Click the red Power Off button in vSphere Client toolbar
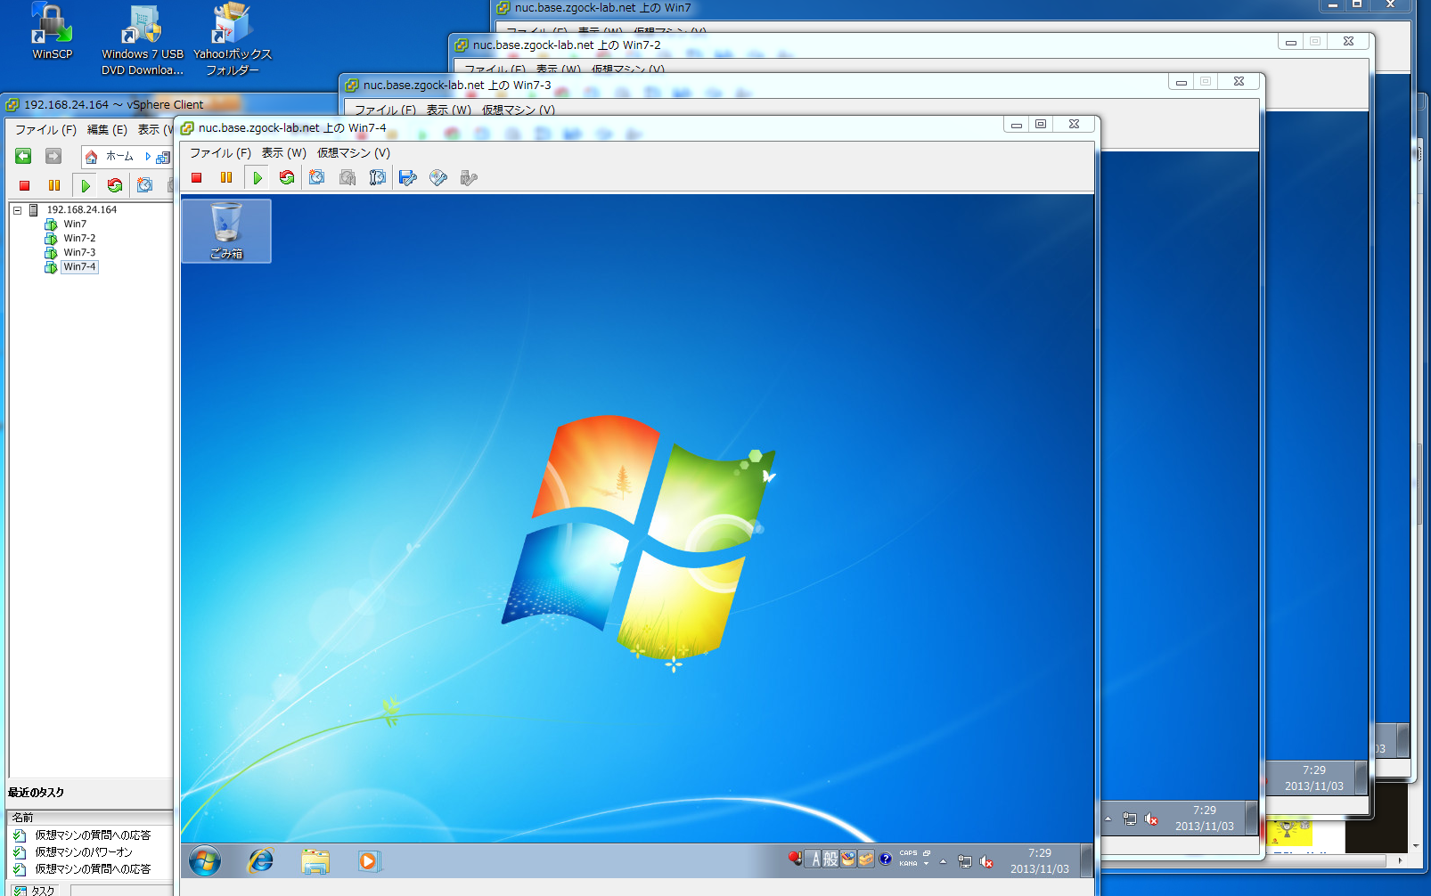The width and height of the screenshot is (1431, 896). click(25, 185)
